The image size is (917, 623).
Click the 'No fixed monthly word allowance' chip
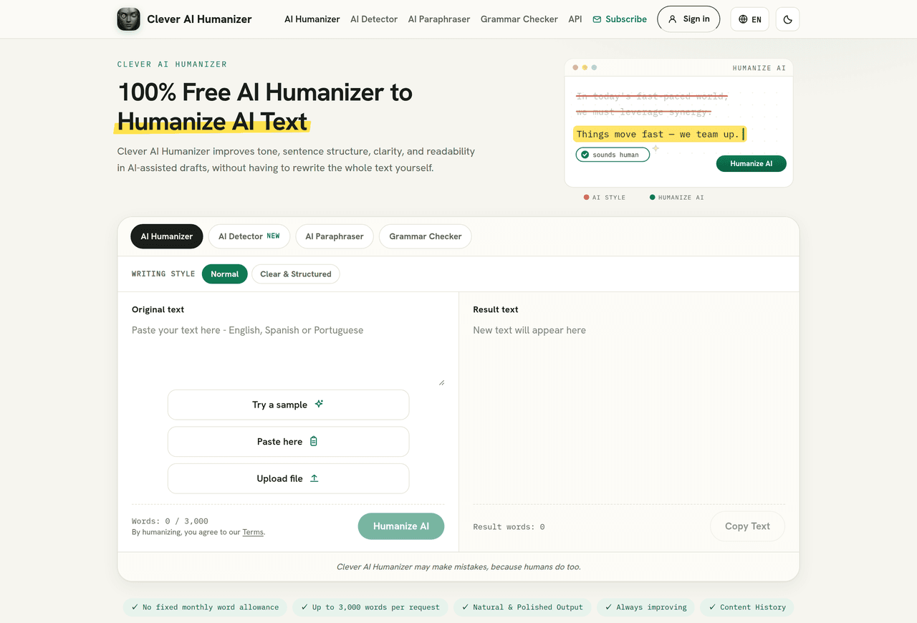[205, 607]
